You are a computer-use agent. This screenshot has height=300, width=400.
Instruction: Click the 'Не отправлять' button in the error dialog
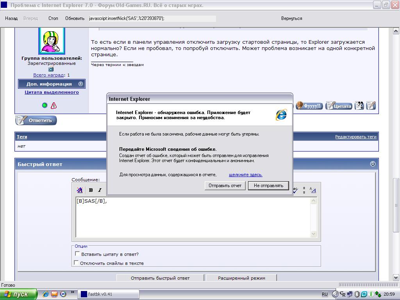coord(268,186)
